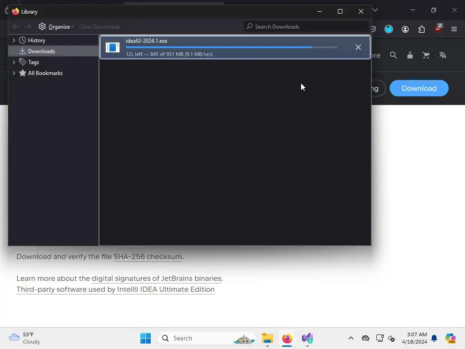Viewport: 465px width, 349px height.
Task: Expand the Tags tree node
Action: 14,62
